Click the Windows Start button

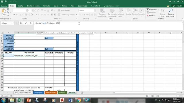point(4,100)
